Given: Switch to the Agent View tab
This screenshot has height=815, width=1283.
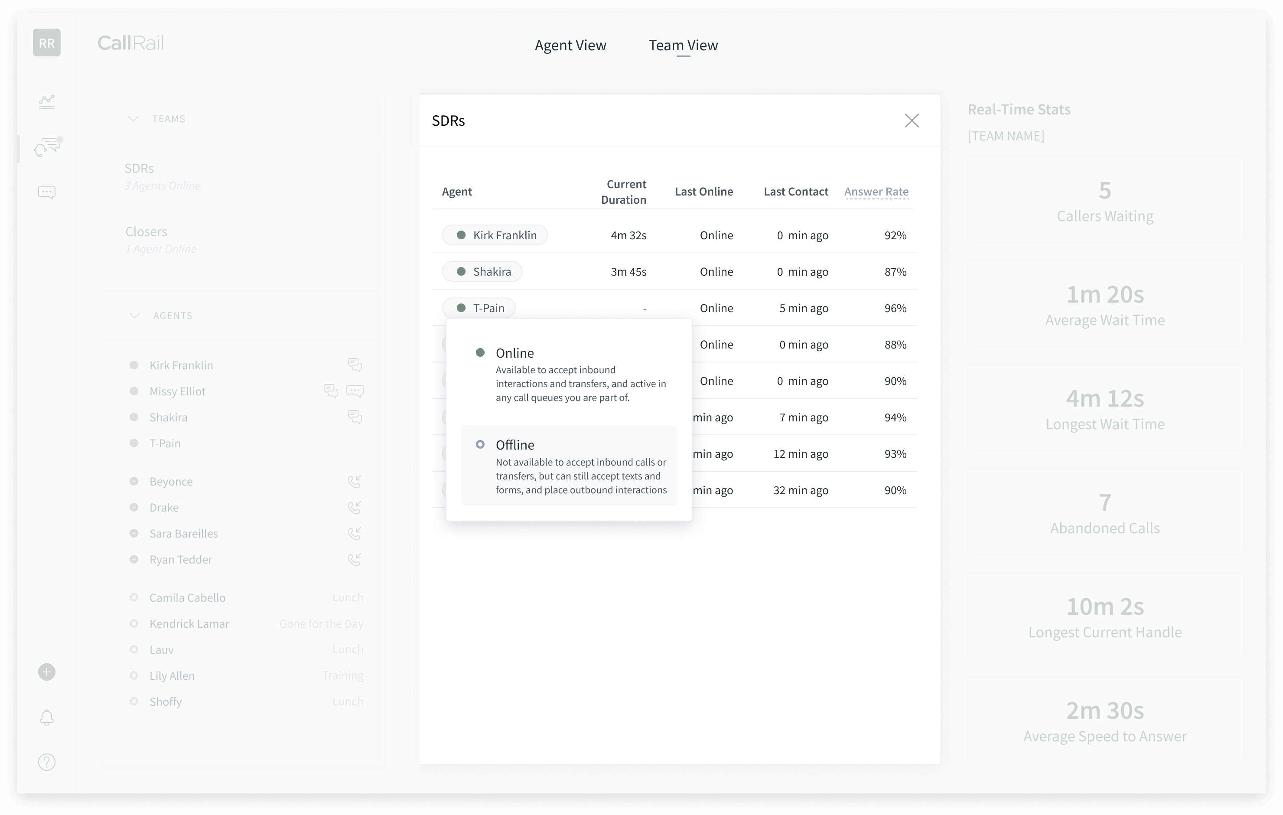Looking at the screenshot, I should [x=570, y=46].
